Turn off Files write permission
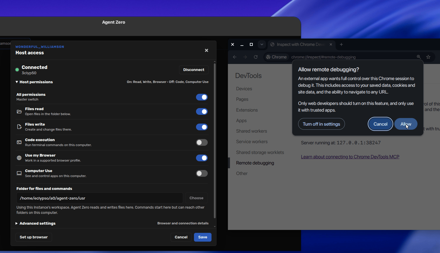This screenshot has height=253, width=440. click(x=202, y=127)
